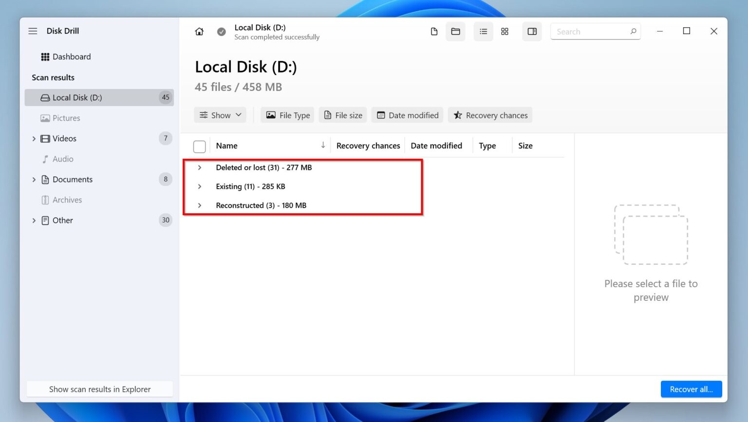Image resolution: width=748 pixels, height=422 pixels.
Task: Select the Other category in the sidebar
Action: pyautogui.click(x=63, y=220)
